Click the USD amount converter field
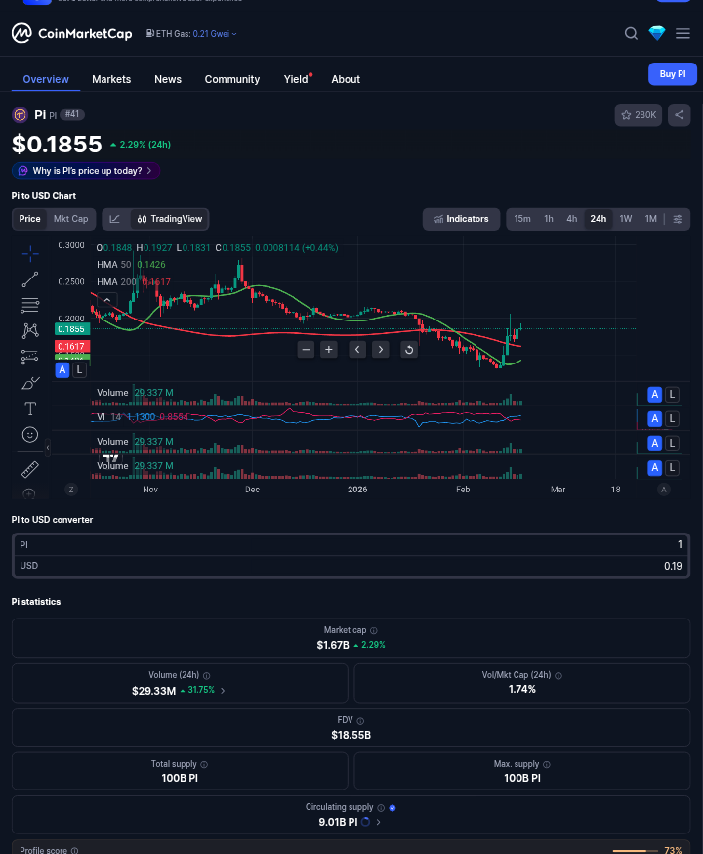Viewport: 703px width, 854px height. [x=351, y=567]
